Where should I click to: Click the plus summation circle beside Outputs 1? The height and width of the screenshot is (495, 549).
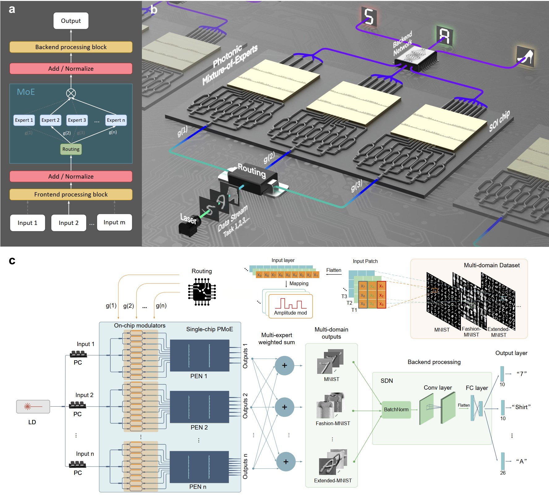284,366
